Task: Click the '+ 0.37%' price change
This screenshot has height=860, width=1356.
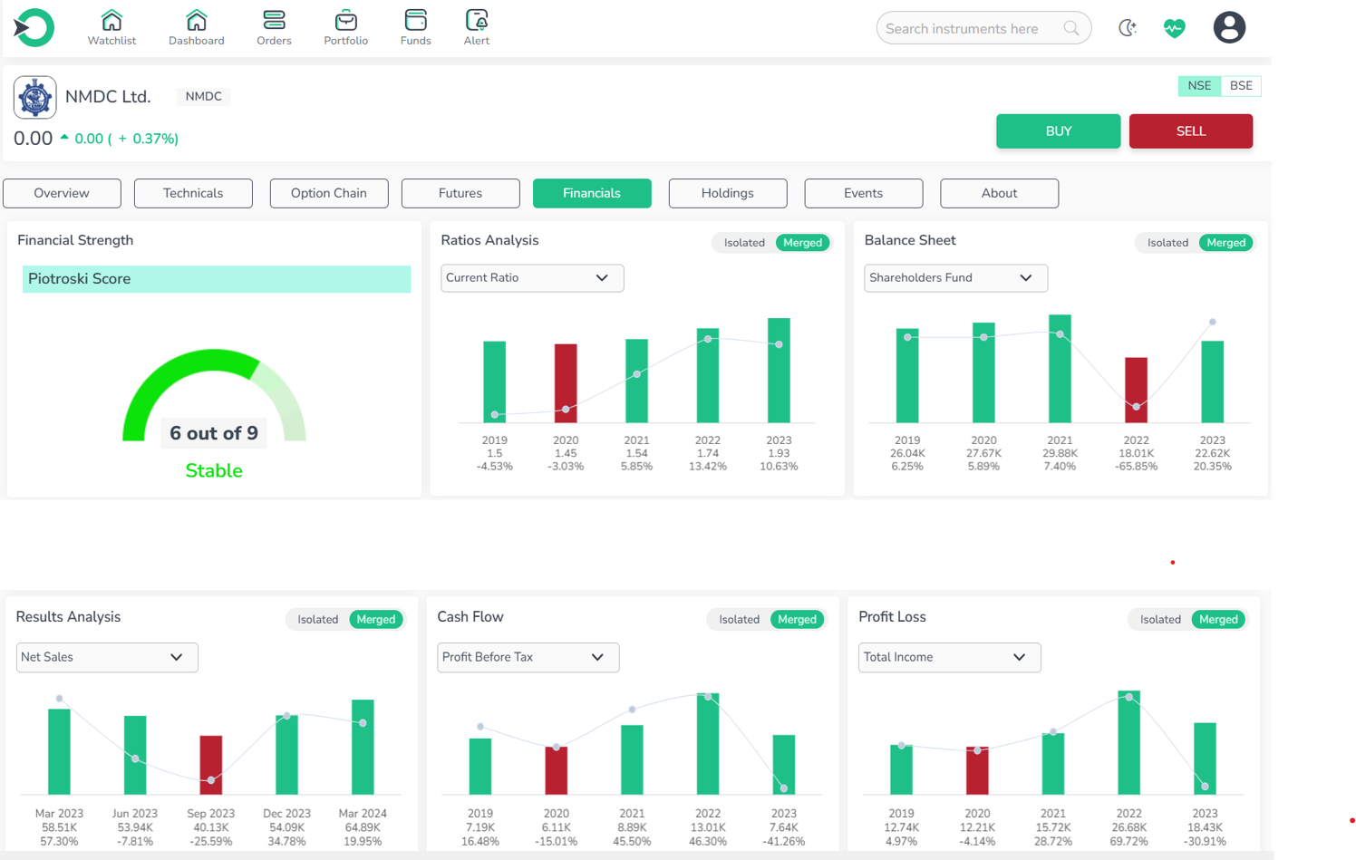Action: pos(148,139)
